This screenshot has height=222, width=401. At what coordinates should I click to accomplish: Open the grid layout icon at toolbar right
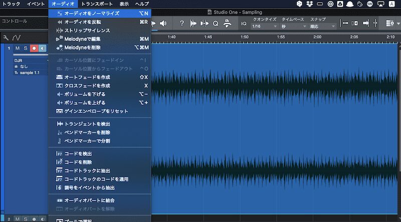(x=390, y=23)
